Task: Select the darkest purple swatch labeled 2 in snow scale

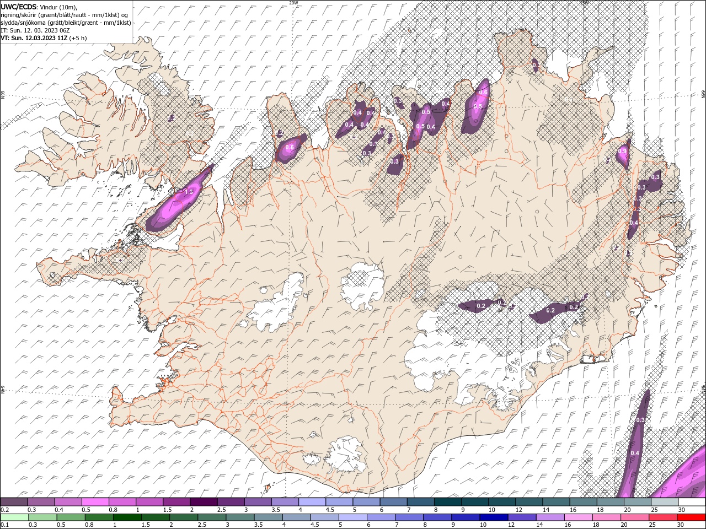Action: pyautogui.click(x=204, y=502)
